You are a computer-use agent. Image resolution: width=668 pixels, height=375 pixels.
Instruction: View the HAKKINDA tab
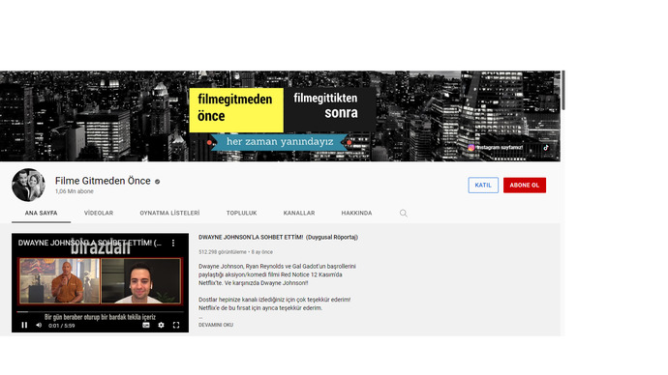pos(356,213)
